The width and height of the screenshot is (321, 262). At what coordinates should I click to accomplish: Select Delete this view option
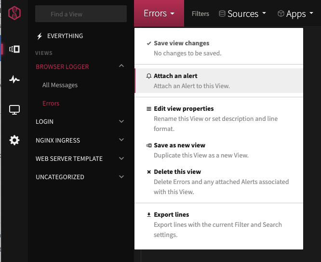pos(219,182)
